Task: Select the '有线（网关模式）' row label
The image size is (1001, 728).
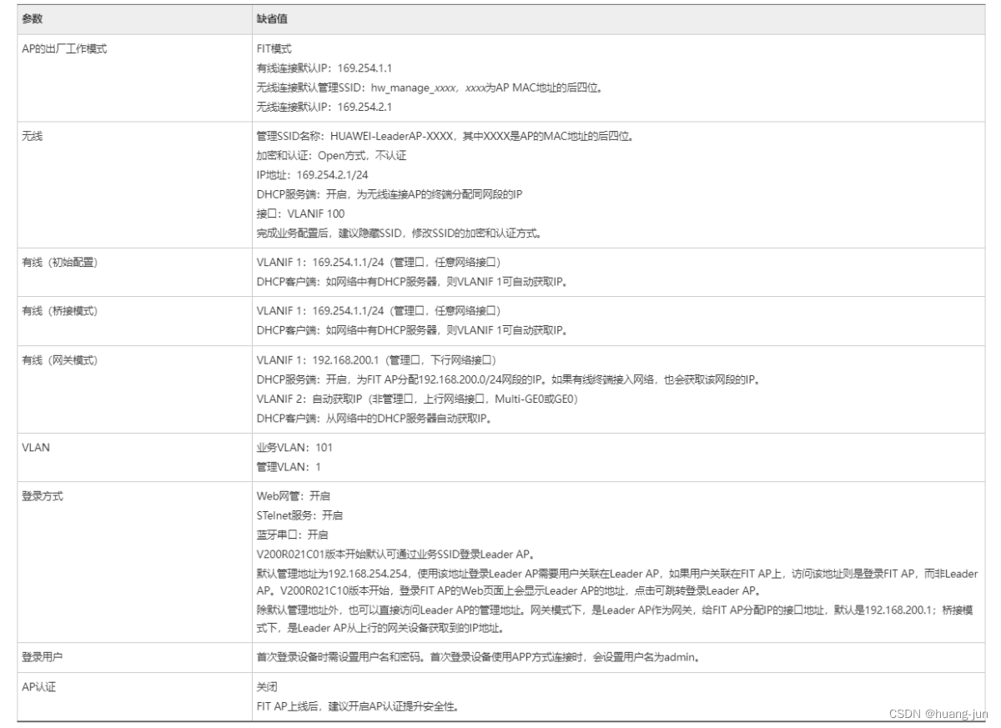Action: pos(60,359)
